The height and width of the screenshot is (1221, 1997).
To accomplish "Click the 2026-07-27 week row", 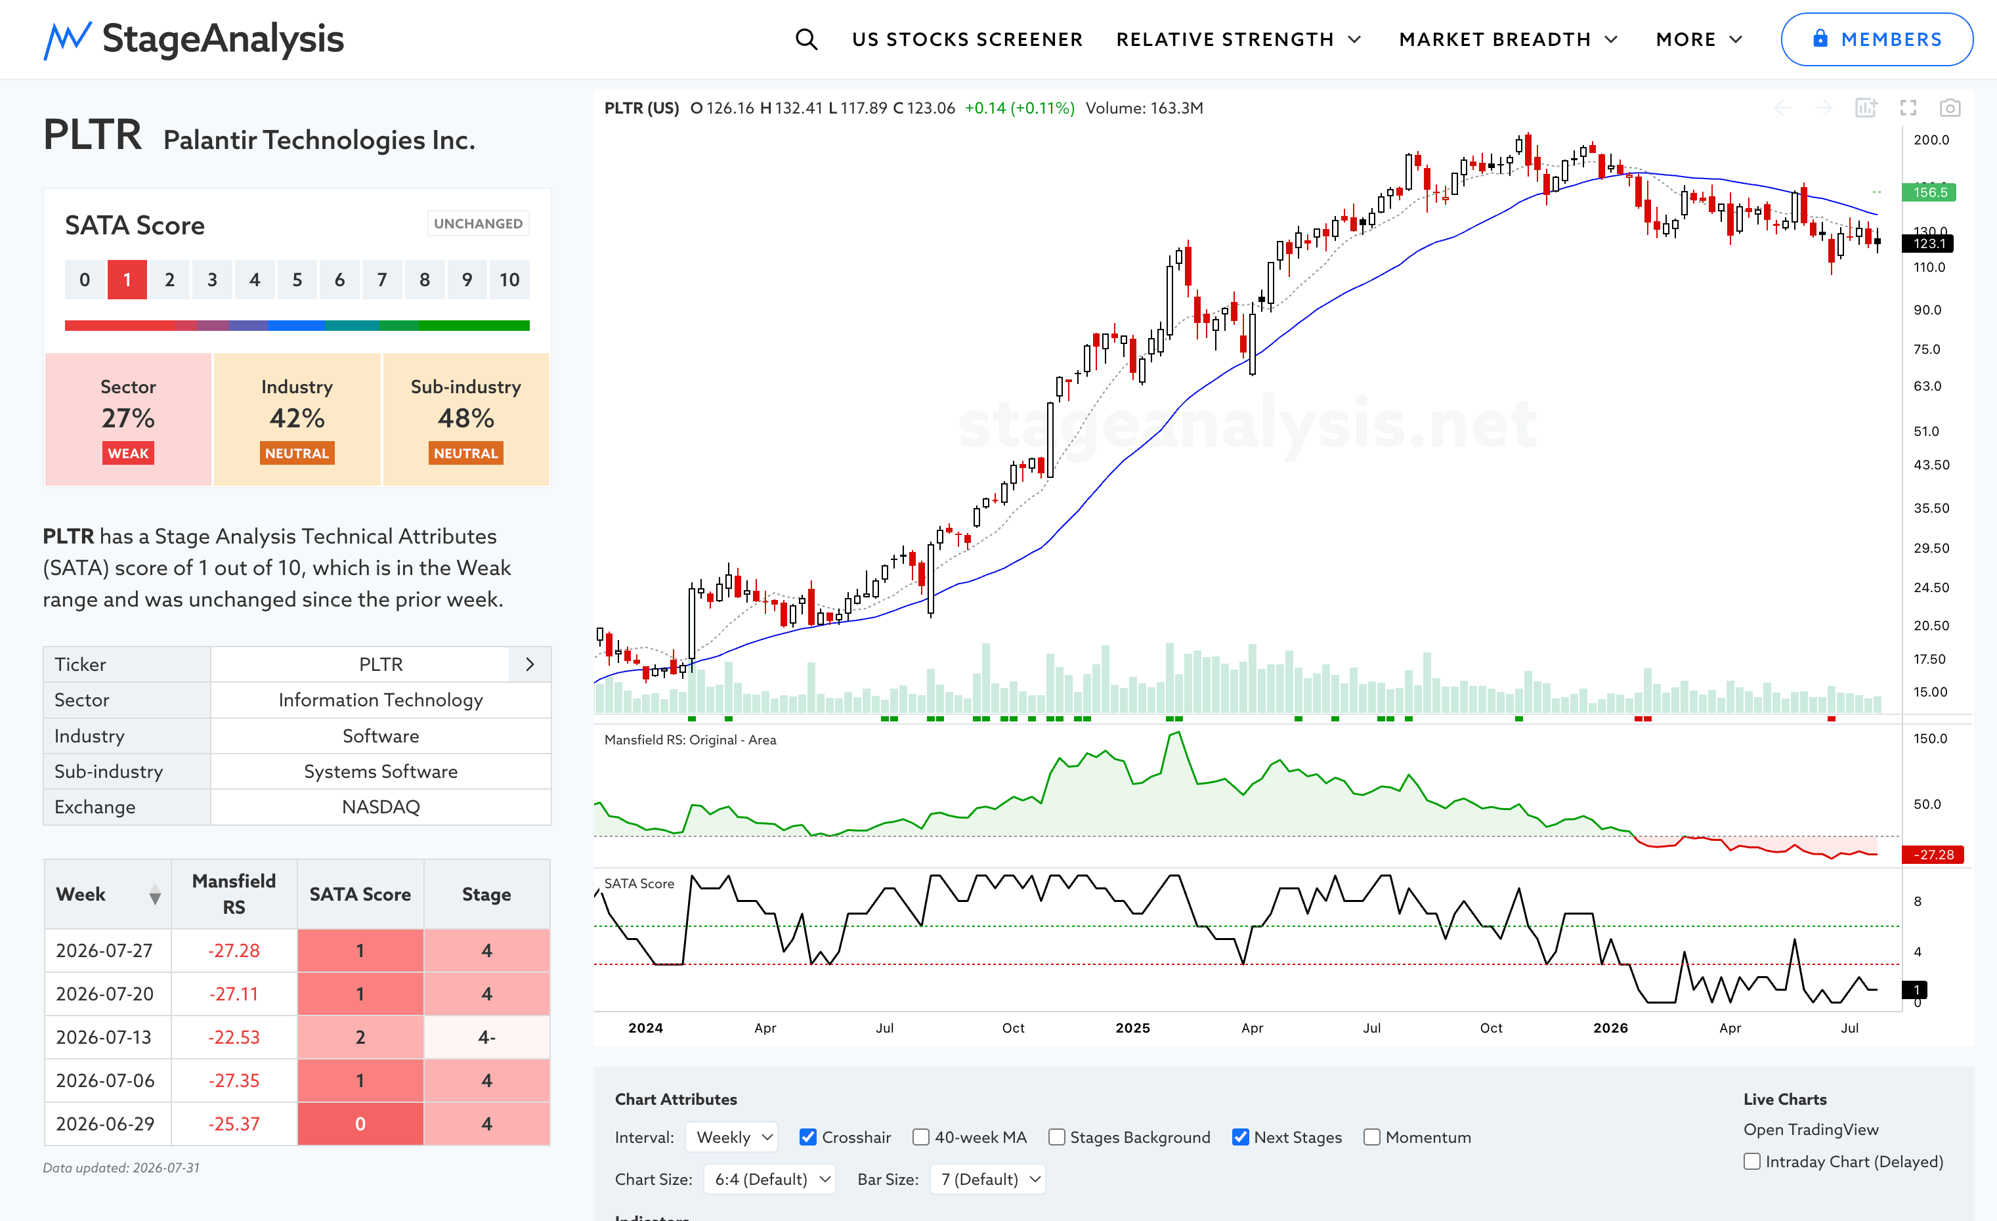I will tap(297, 951).
